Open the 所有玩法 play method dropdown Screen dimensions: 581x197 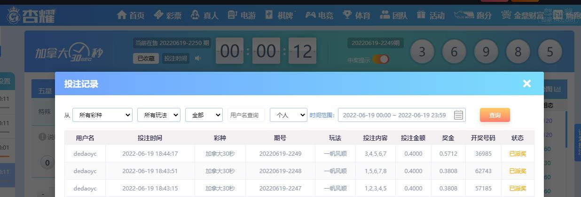coord(159,115)
